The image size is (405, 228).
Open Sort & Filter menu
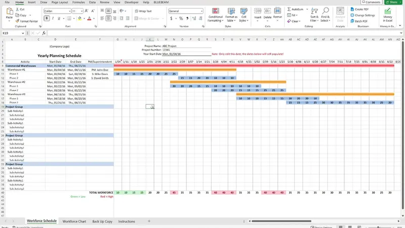314,15
